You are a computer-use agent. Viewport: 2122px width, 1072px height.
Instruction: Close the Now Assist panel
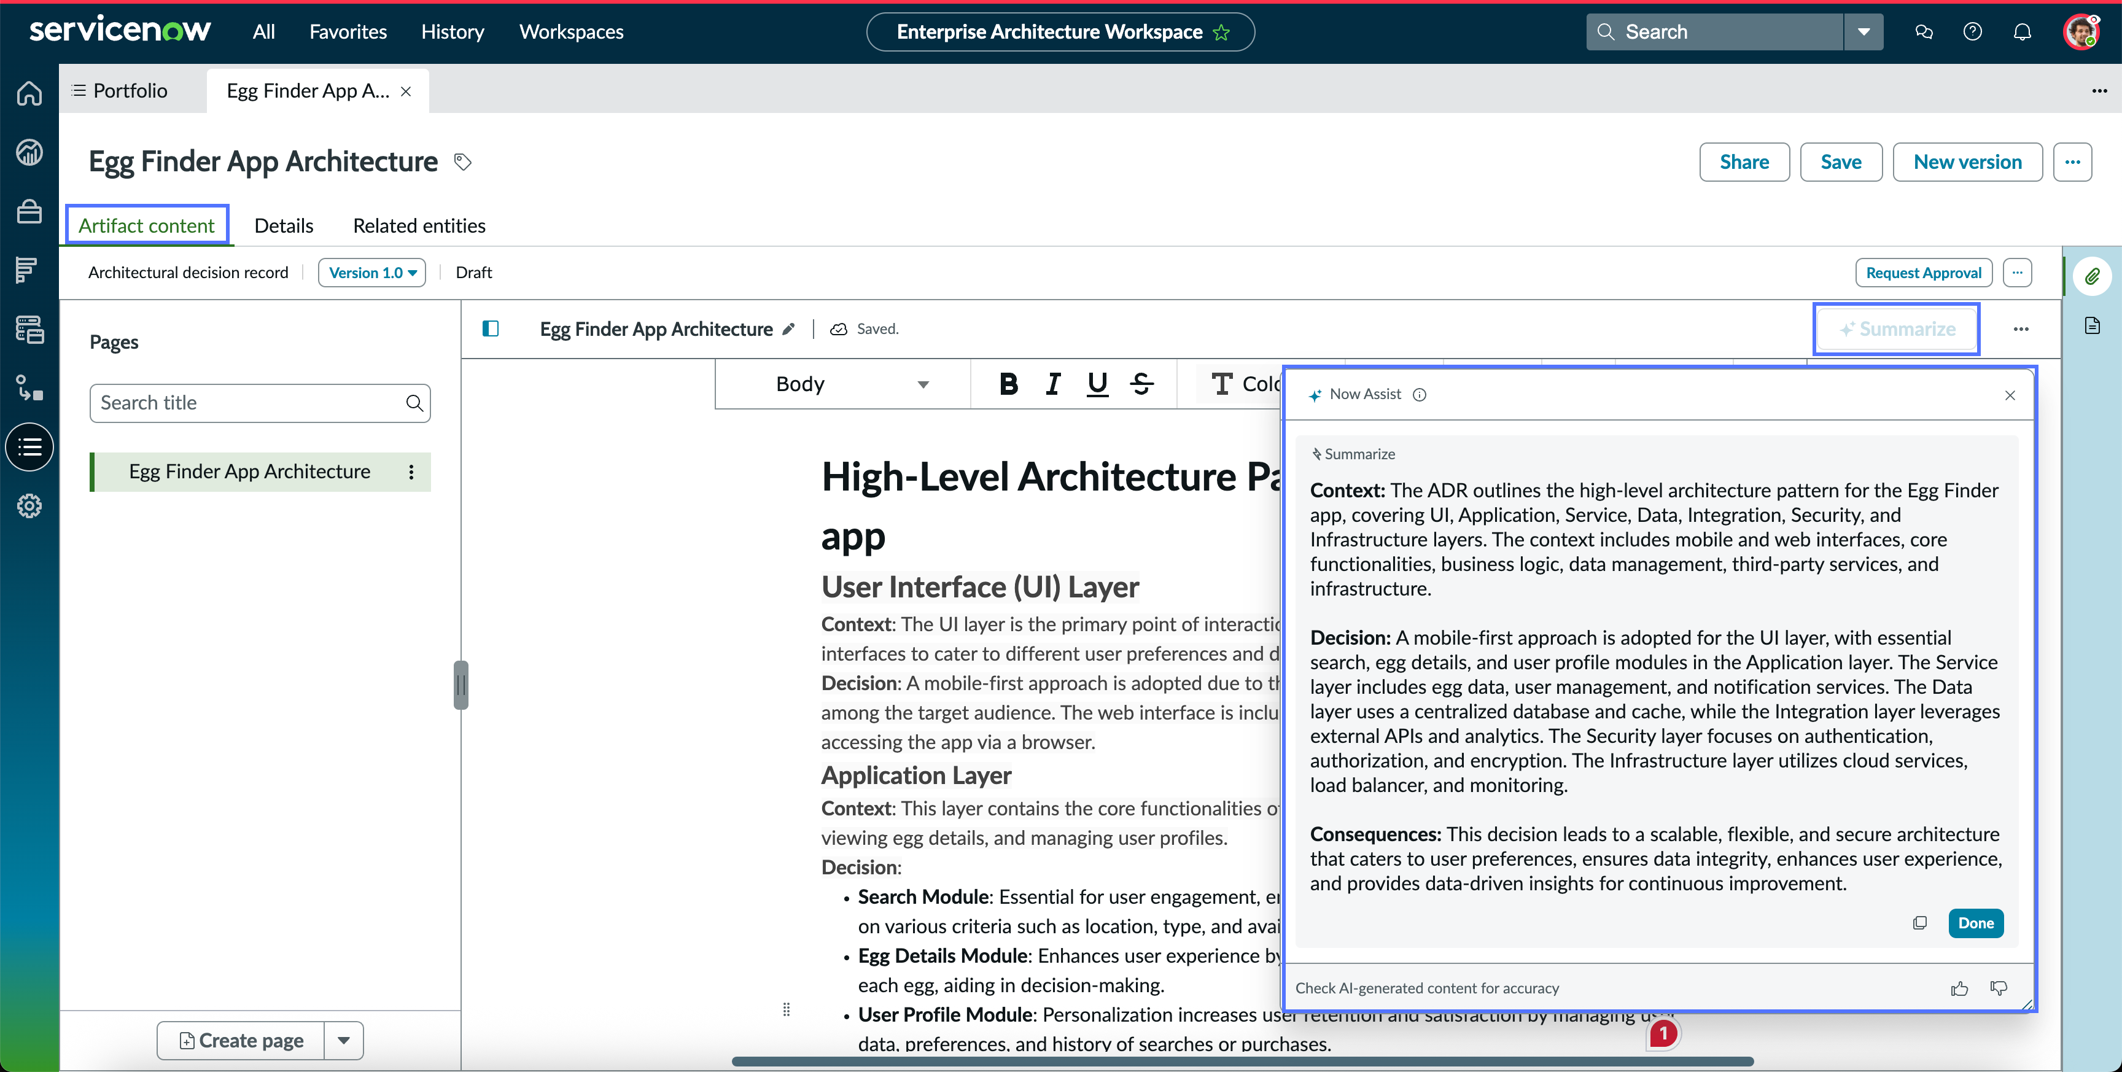point(2010,395)
